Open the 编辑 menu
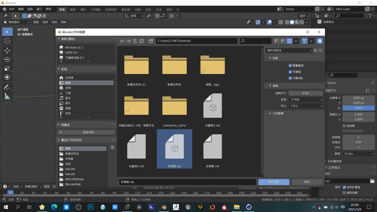377x212 pixels. pyautogui.click(x=21, y=9)
